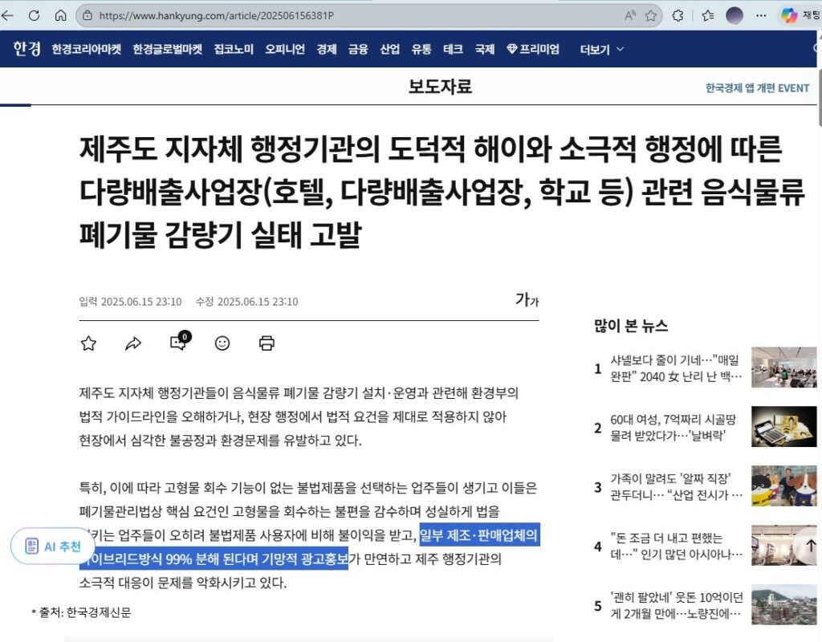This screenshot has height=642, width=822.
Task: Click the * 출처: 한국경제신문 caption
Action: click(81, 612)
